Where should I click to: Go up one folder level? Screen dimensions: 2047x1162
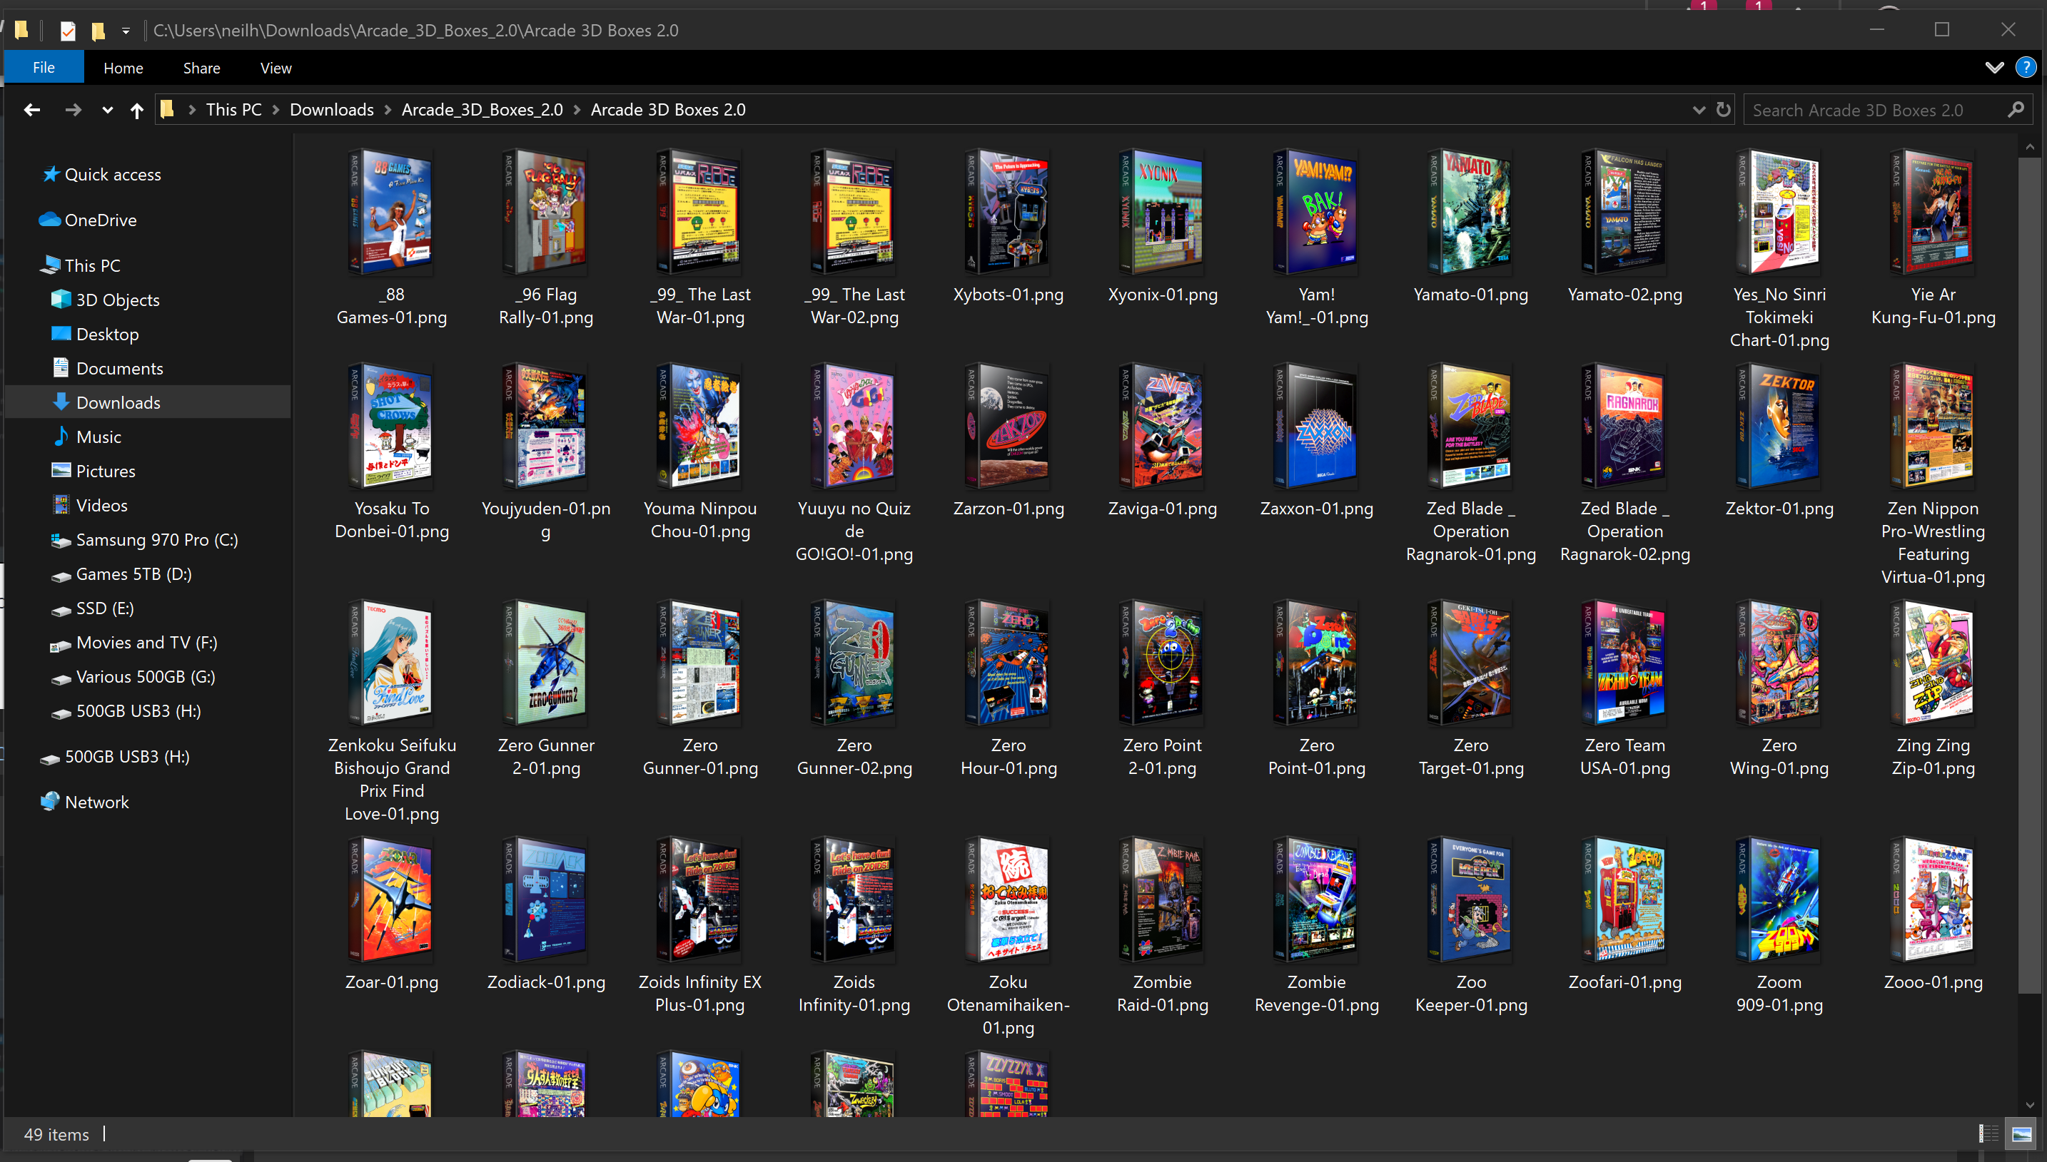[x=136, y=110]
